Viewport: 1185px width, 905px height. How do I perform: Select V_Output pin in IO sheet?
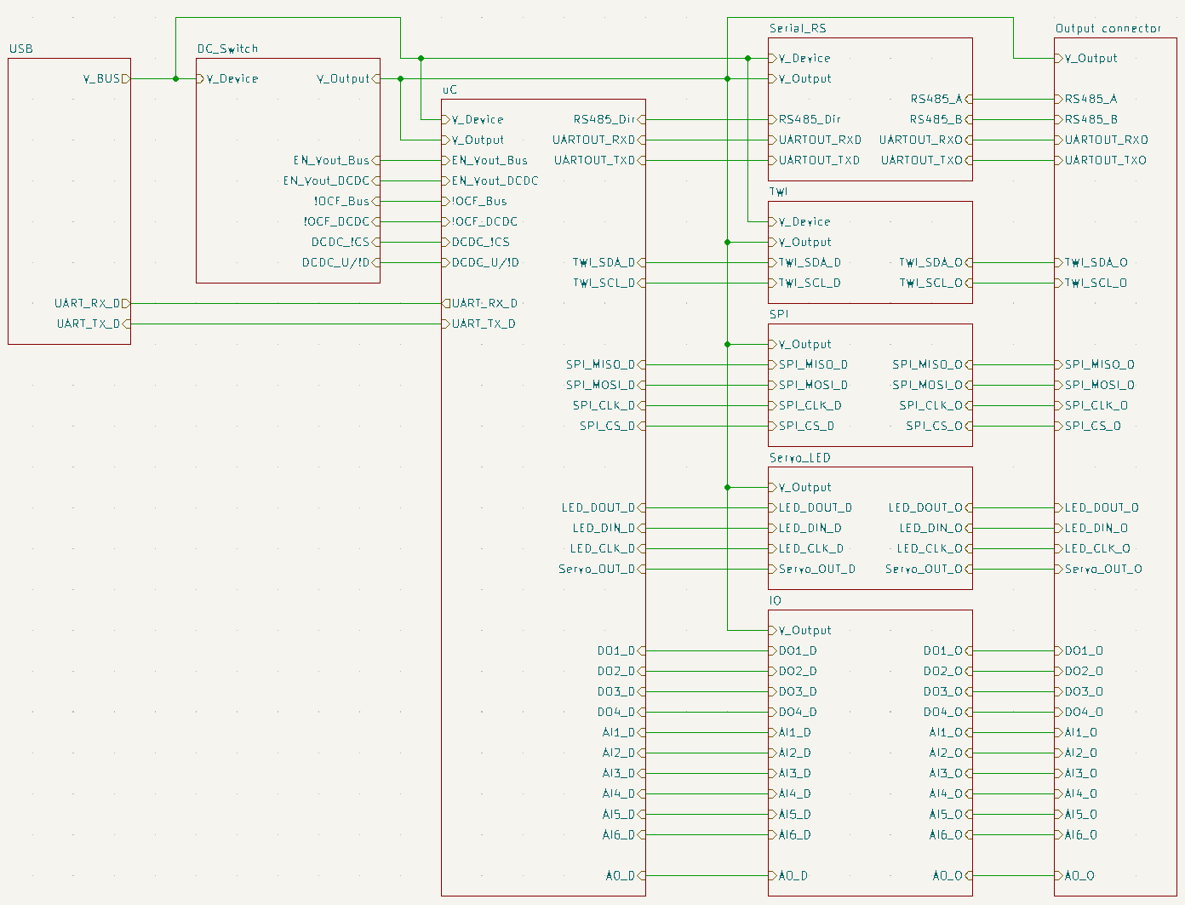[x=800, y=630]
